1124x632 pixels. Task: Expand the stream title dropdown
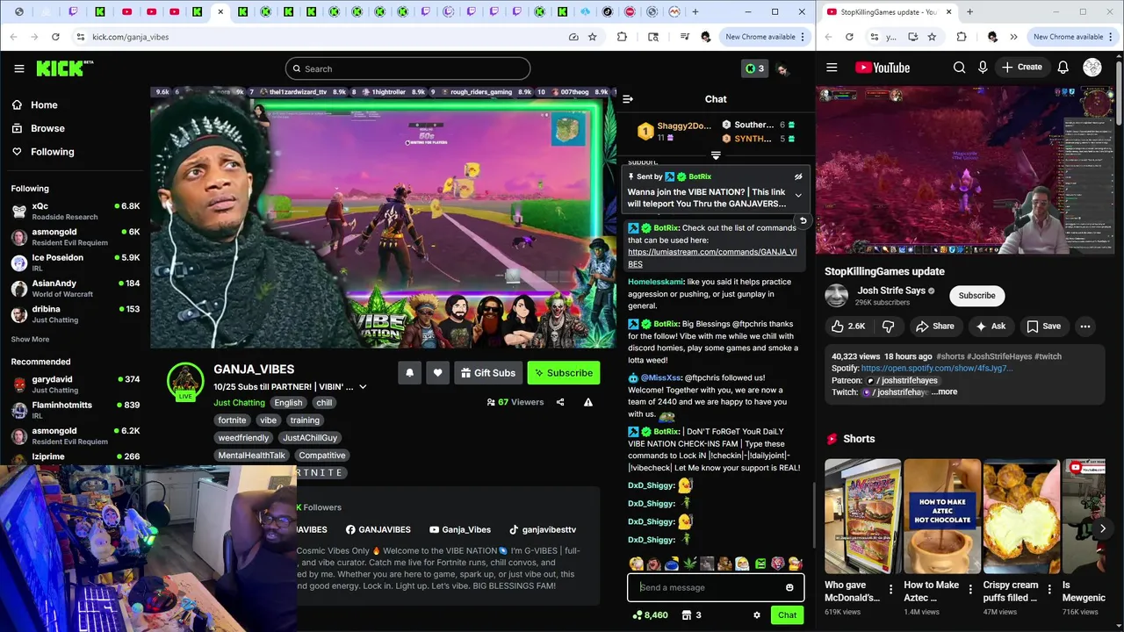coord(363,387)
